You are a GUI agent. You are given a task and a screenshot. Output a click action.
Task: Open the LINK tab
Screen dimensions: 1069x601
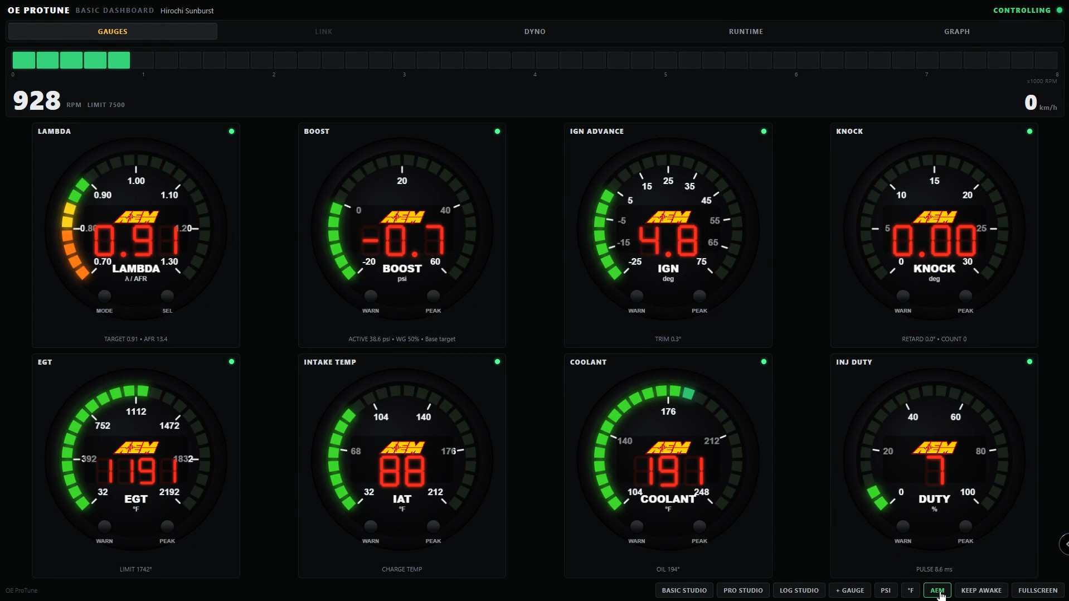[323, 31]
